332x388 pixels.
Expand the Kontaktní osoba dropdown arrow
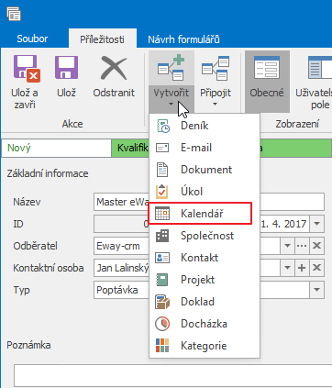287,268
